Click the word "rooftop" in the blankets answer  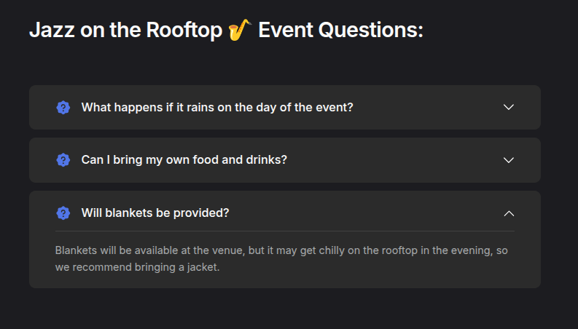(x=399, y=250)
